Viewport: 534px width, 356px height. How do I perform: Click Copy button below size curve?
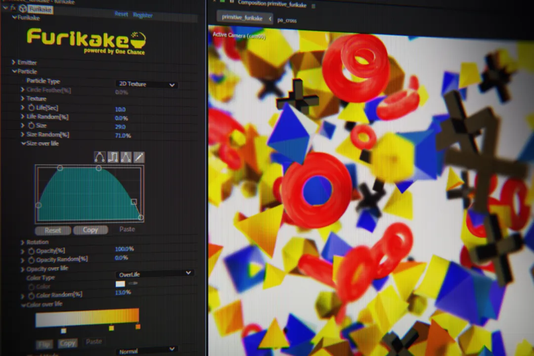coord(90,230)
